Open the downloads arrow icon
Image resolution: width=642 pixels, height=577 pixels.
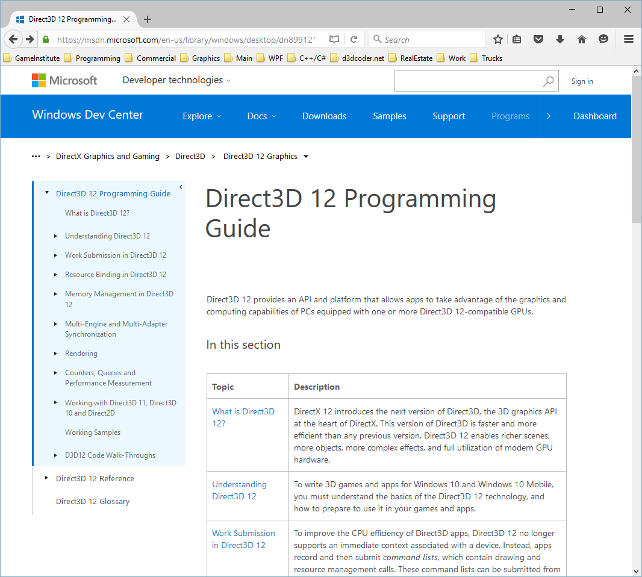pos(559,40)
